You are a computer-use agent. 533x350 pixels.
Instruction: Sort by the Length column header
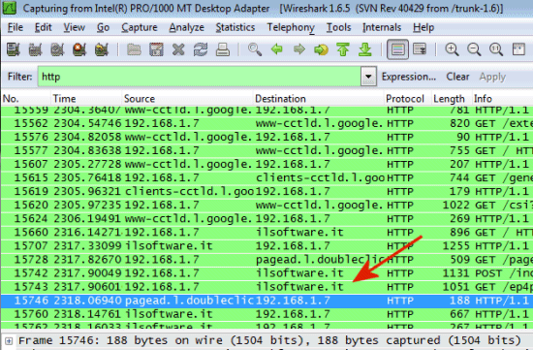(452, 99)
